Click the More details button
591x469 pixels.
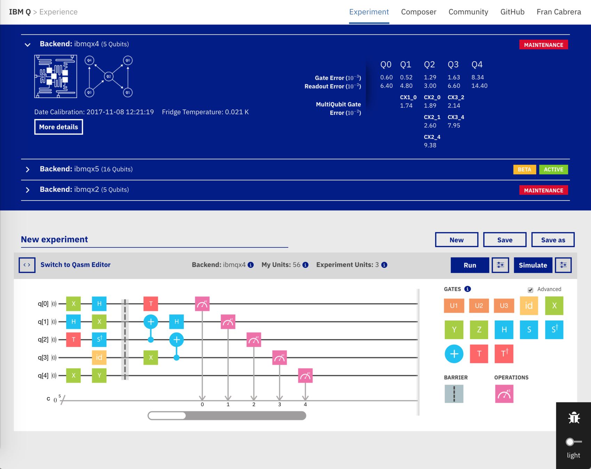click(x=58, y=127)
